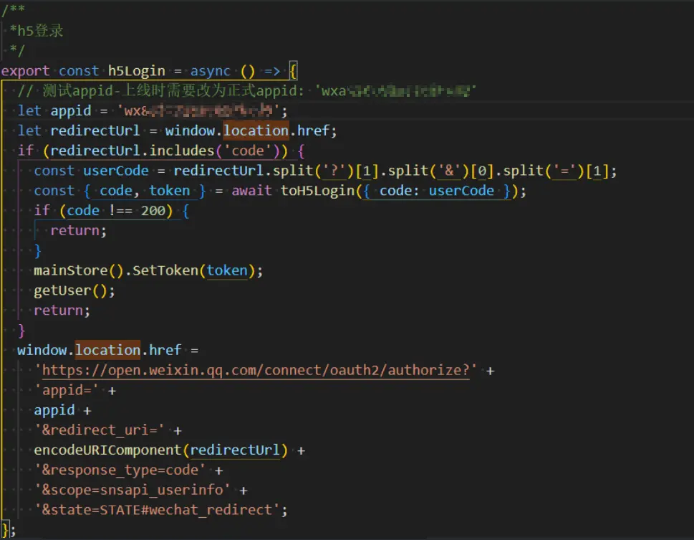Click the '测试appid' comment line
Image resolution: width=694 pixels, height=540 pixels.
(247, 91)
